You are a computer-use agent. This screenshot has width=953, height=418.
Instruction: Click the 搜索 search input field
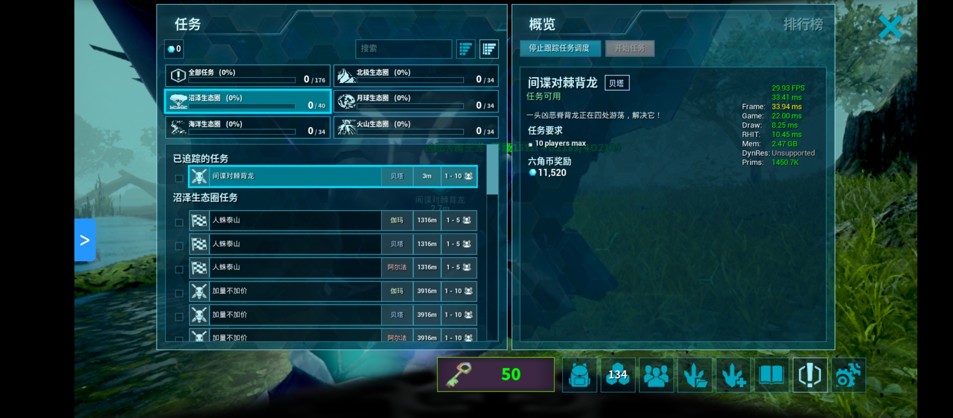click(404, 49)
